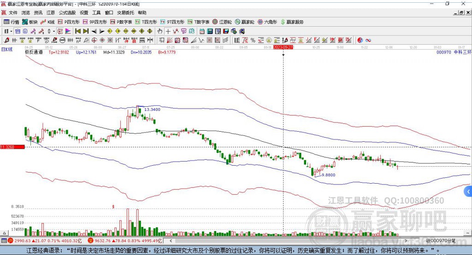Viewport: 472px width, 255px height.
Task: Open the 六角形 hexagon tool
Action: (267, 22)
